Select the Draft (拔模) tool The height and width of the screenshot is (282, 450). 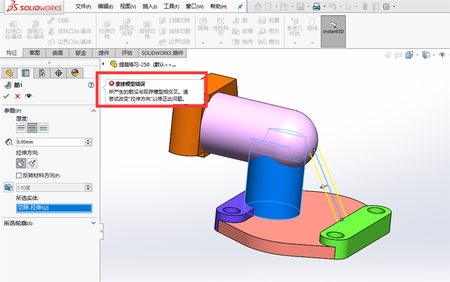click(x=242, y=31)
